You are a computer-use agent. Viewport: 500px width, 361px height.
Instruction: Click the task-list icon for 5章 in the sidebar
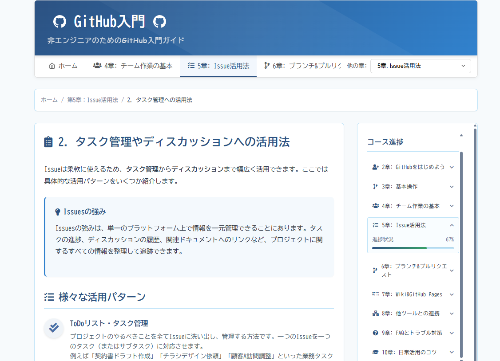point(376,225)
